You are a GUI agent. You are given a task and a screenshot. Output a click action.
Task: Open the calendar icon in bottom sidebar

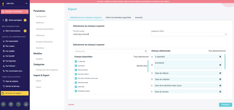pos(11,104)
